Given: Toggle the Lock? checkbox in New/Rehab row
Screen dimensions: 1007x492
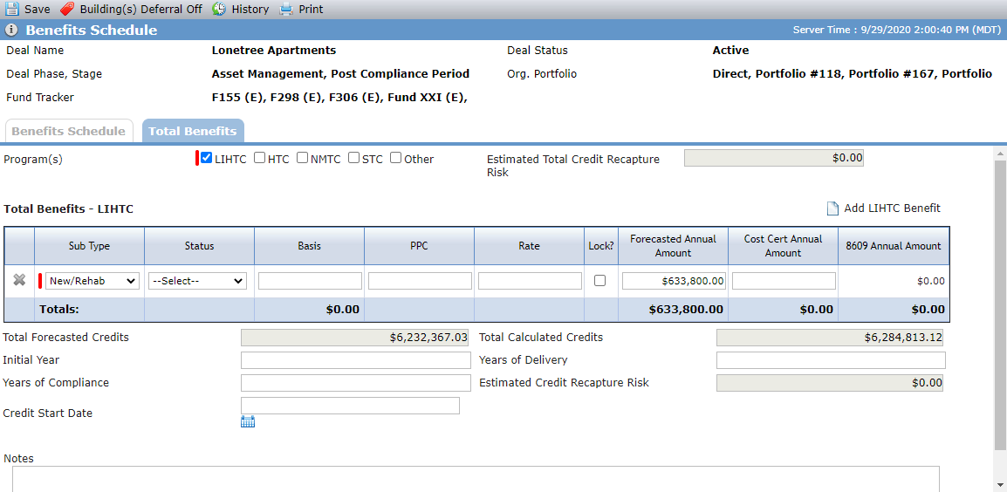Looking at the screenshot, I should click(x=599, y=281).
